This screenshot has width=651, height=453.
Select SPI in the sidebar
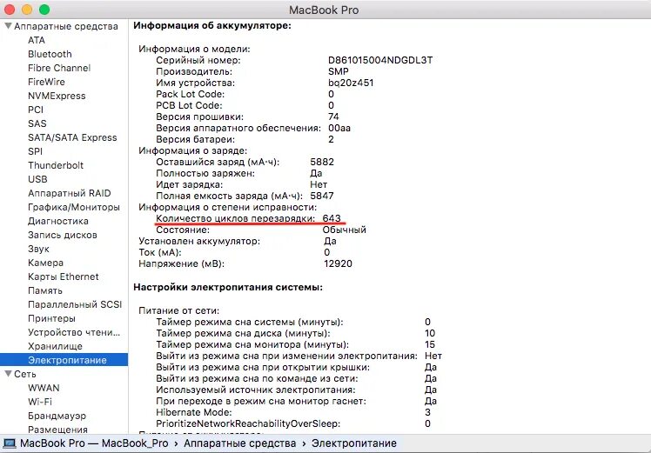36,151
